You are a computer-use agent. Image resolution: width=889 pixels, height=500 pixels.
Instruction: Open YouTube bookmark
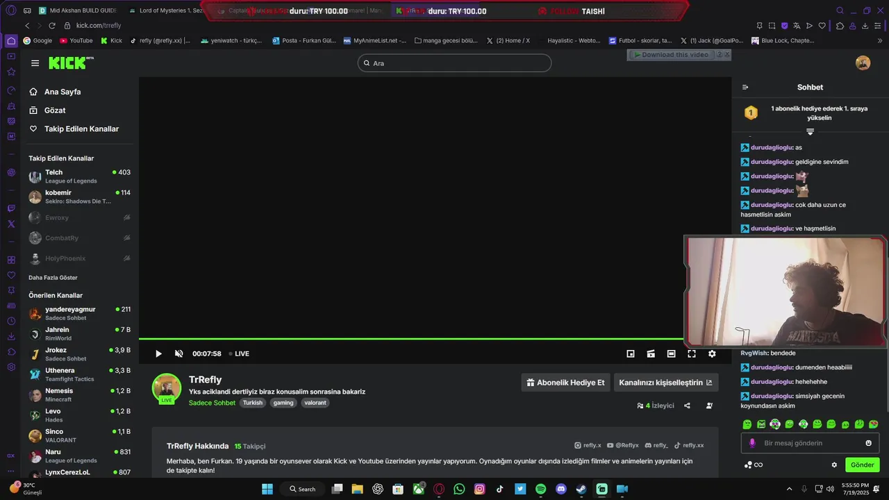[x=76, y=41]
